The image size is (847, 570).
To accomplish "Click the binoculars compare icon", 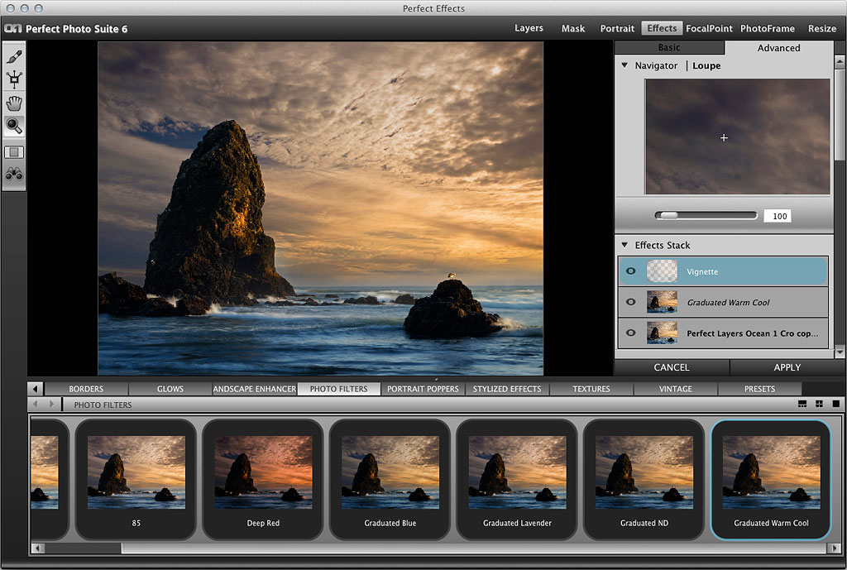I will [x=14, y=174].
